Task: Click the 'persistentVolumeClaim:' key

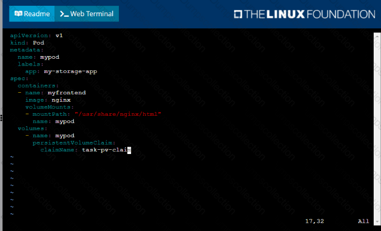Action: 74,142
